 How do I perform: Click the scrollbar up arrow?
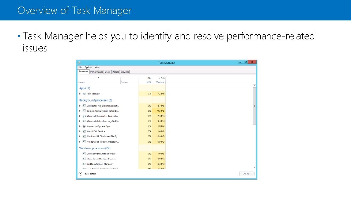254,86
